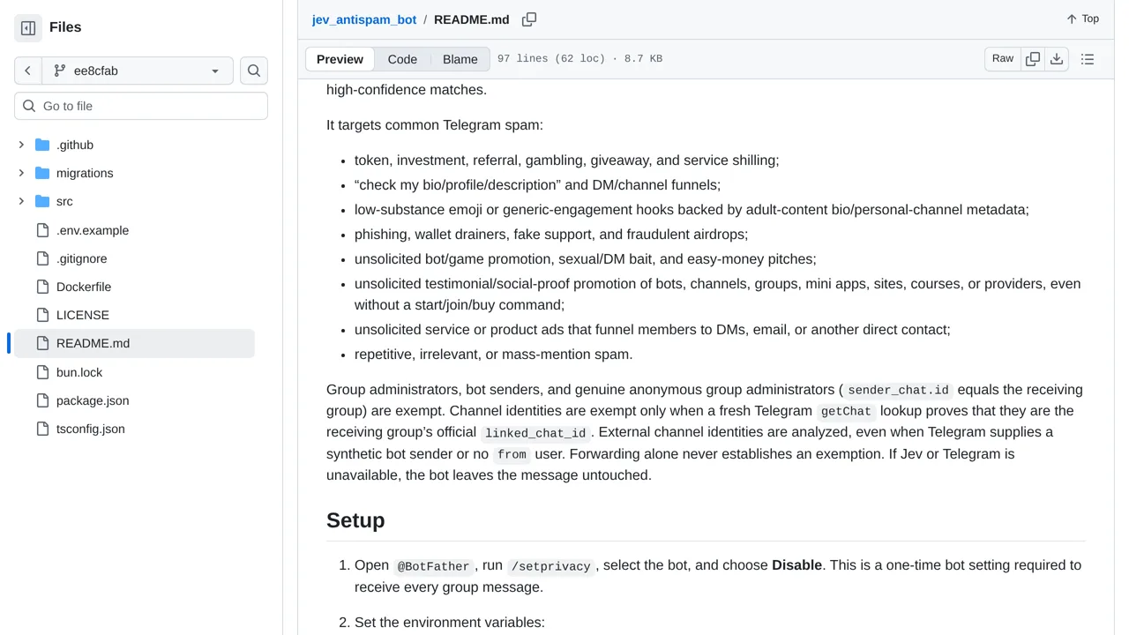This screenshot has width=1129, height=635.
Task: Click the .github folder icon
Action: point(42,145)
